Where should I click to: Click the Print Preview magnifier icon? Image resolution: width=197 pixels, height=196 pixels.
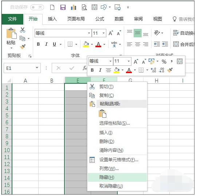tap(84, 7)
